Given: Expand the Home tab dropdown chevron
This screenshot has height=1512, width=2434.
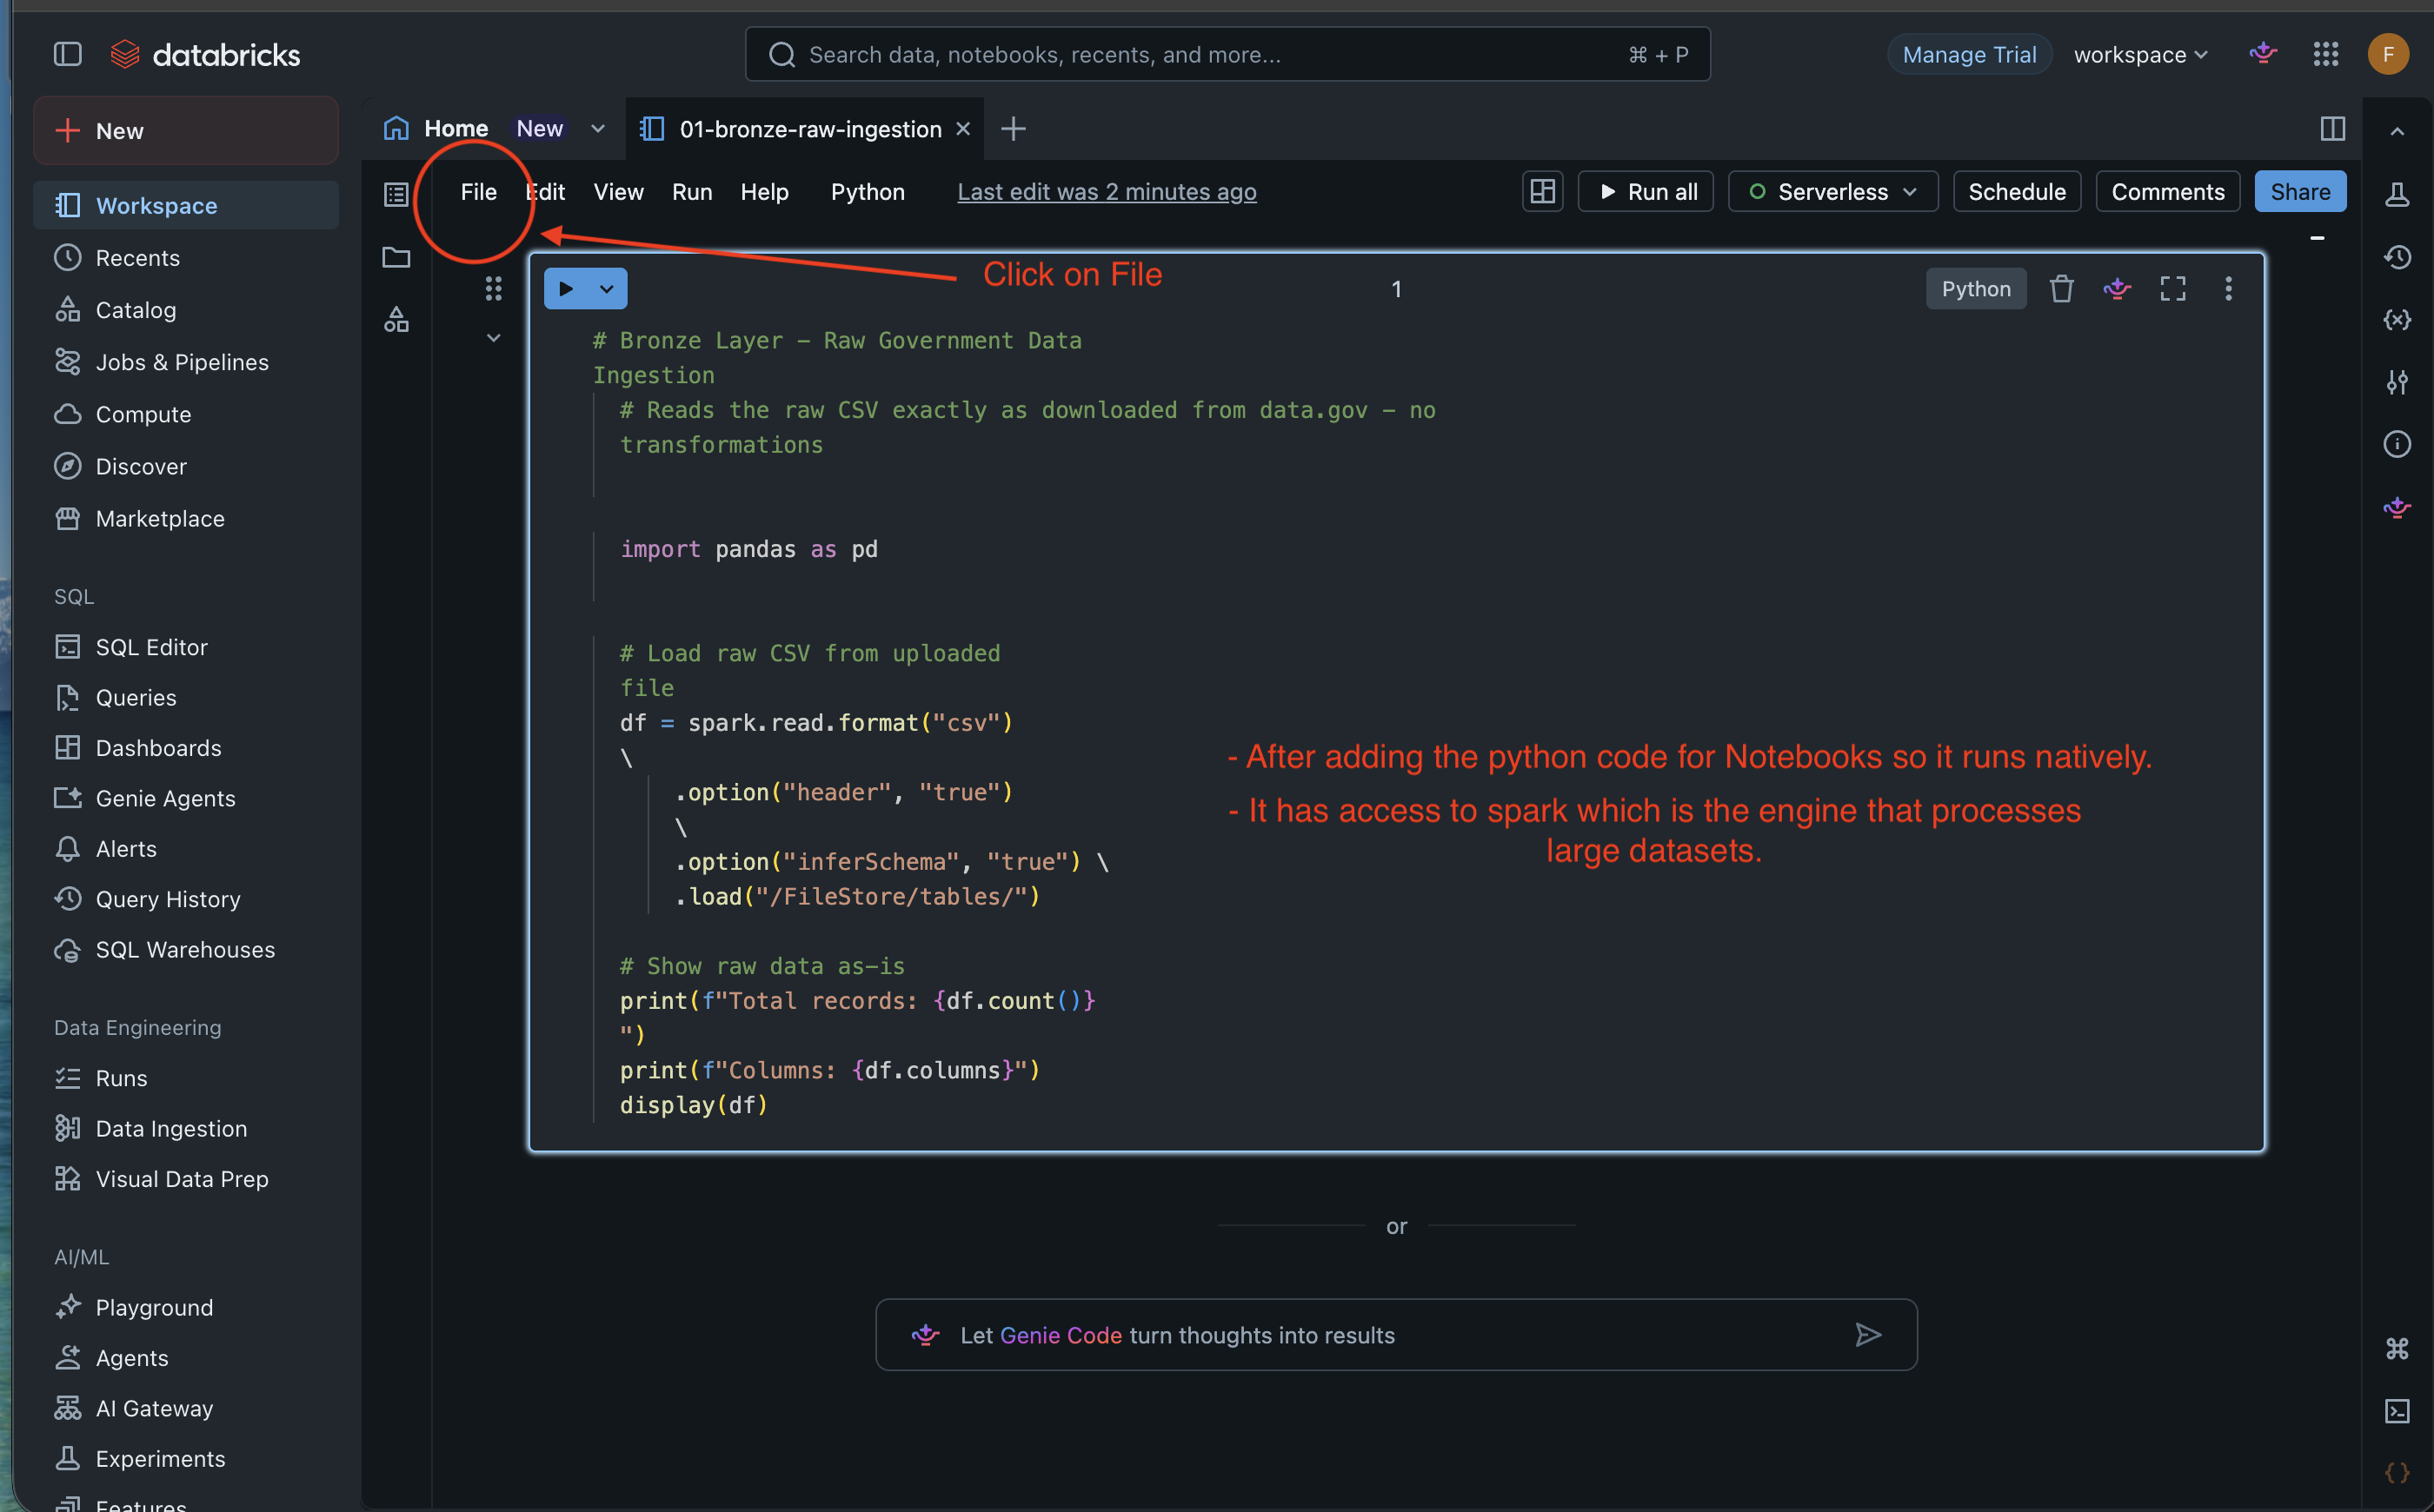Looking at the screenshot, I should point(598,128).
